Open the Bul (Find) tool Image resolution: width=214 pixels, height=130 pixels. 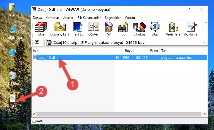[124, 29]
